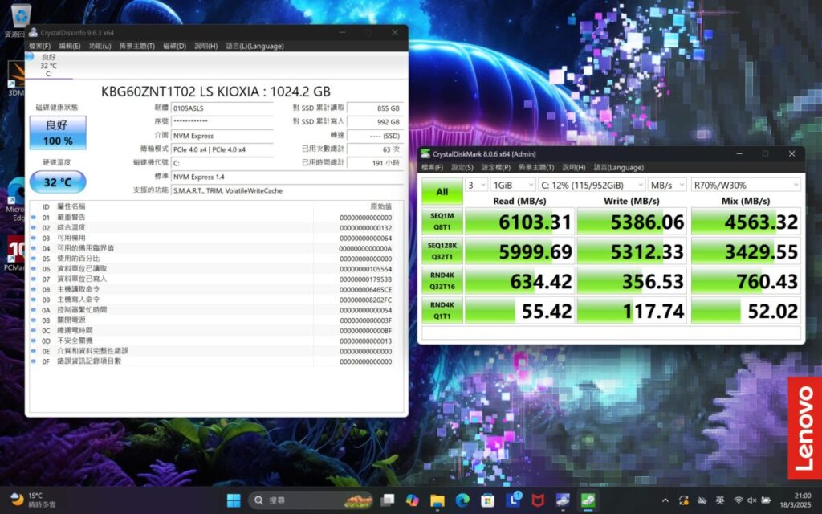Click the 良好 100 % health status button

coord(58,133)
